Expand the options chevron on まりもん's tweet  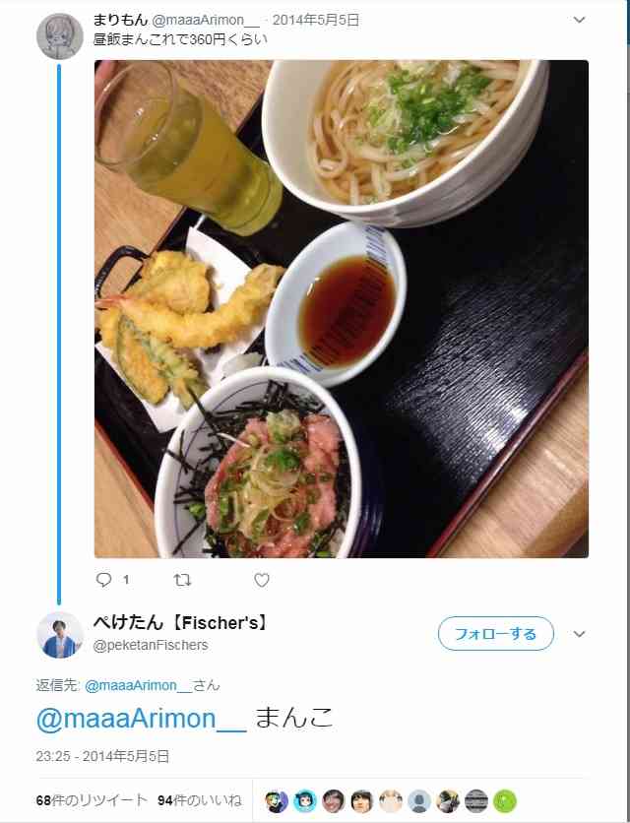(x=579, y=20)
